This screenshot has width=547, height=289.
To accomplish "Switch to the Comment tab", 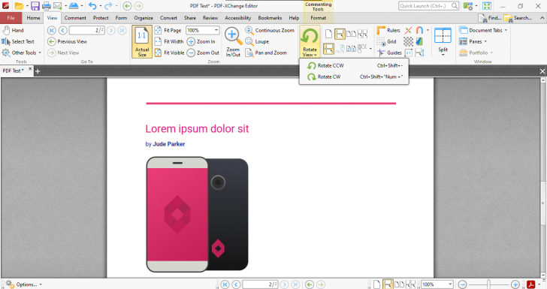I will pyautogui.click(x=75, y=18).
